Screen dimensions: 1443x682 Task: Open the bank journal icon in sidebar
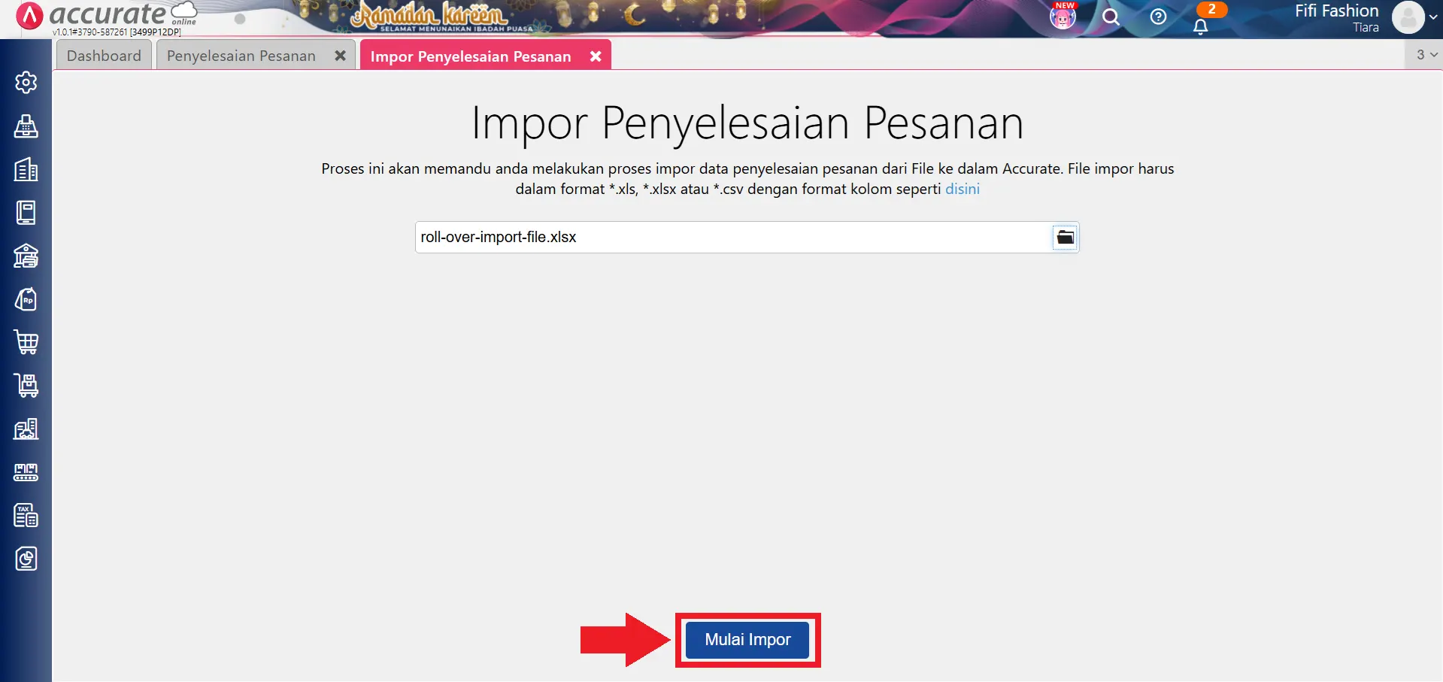click(x=26, y=256)
